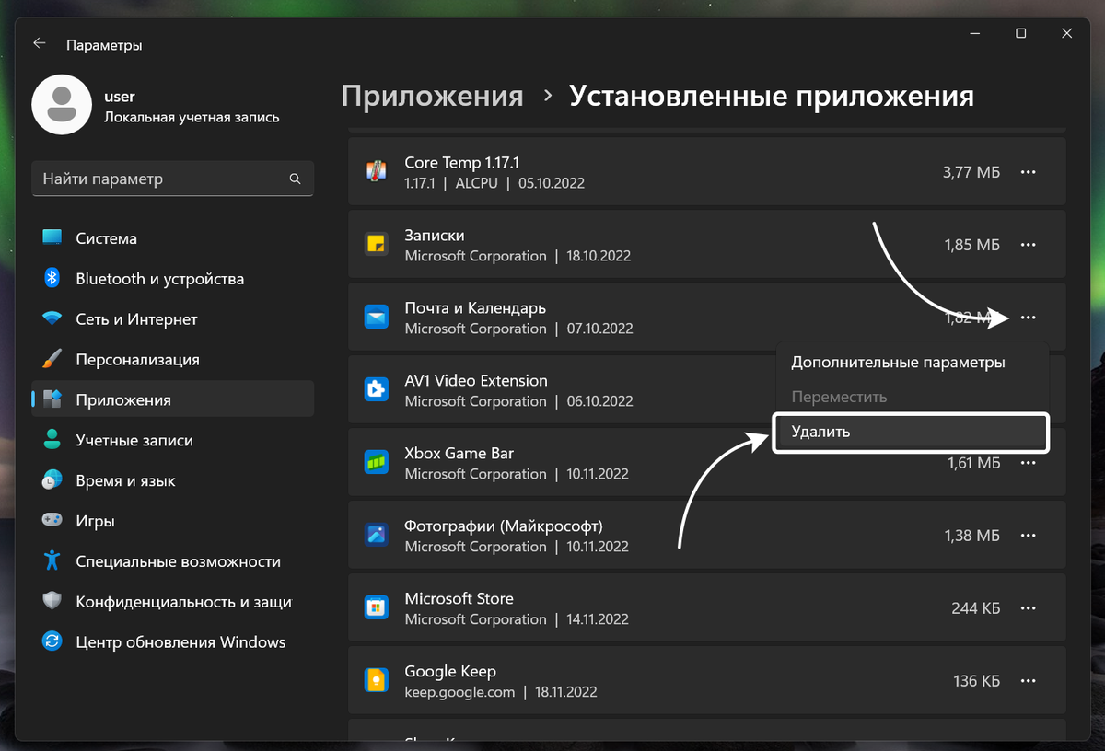Image resolution: width=1105 pixels, height=751 pixels.
Task: Click the Wi-Fi icon next to Сеть и Интернет
Action: coord(52,319)
